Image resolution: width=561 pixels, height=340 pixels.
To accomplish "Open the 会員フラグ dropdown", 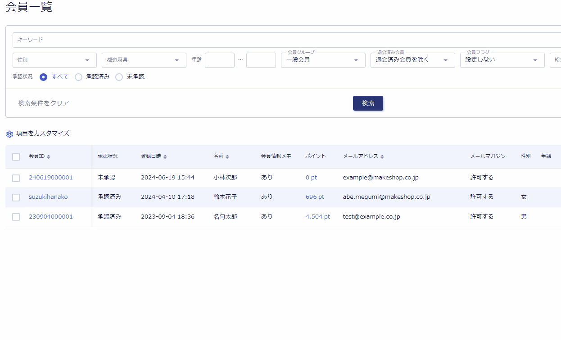I will [x=502, y=60].
